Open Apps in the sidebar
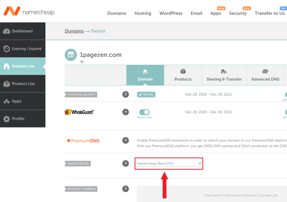Image resolution: width=287 pixels, height=202 pixels. [x=23, y=101]
